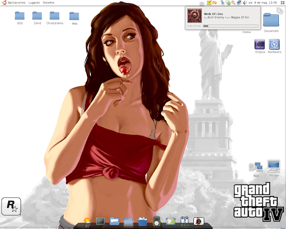Image resolution: width=286 pixels, height=229 pixels.
Task: Open the ChustaVaria folder
Action: tap(54, 16)
